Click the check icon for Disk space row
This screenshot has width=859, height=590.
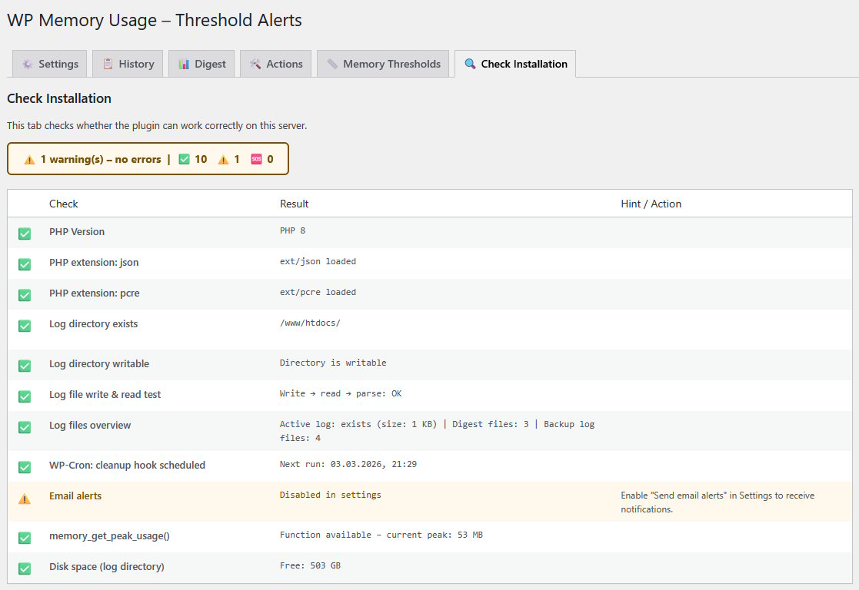point(25,568)
